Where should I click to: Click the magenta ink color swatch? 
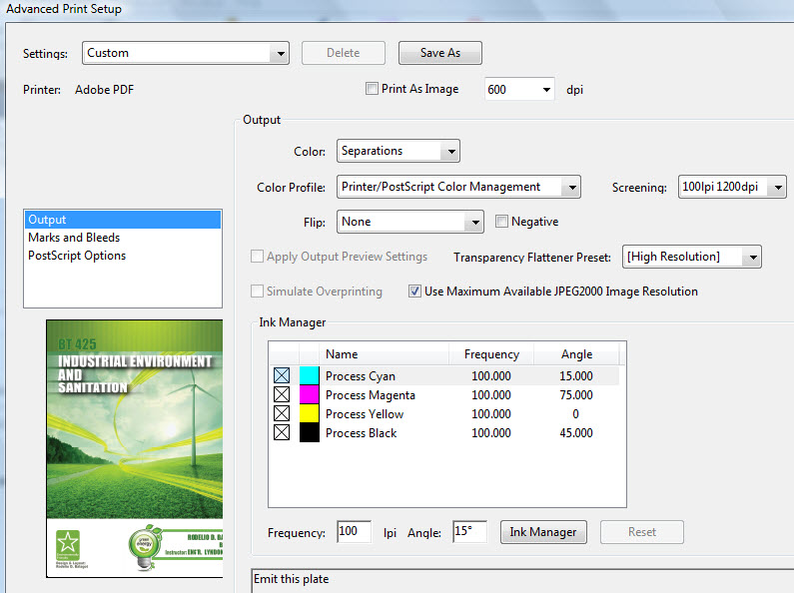click(x=310, y=394)
